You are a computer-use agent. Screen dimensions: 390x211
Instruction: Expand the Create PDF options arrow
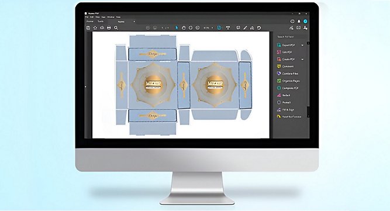(302, 60)
